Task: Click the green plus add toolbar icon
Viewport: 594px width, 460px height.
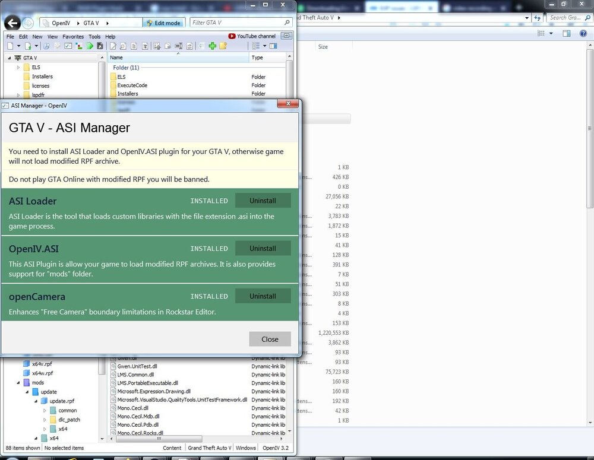Action: click(x=212, y=46)
